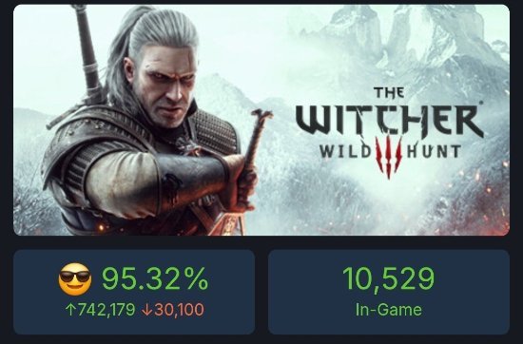Click the green up arrow beside 742,179

70,310
